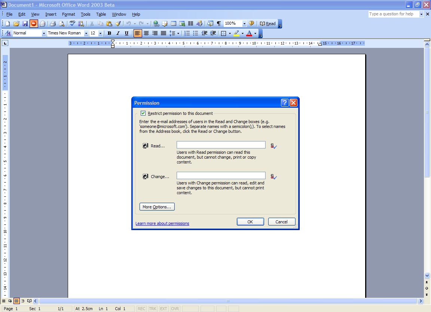The image size is (431, 312).
Task: Open Styles and Formatting pane icon
Action: [8, 33]
